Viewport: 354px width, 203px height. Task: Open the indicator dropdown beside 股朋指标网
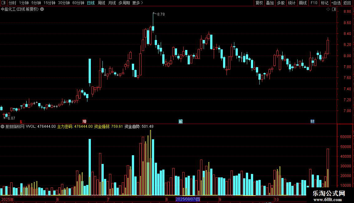(3, 126)
